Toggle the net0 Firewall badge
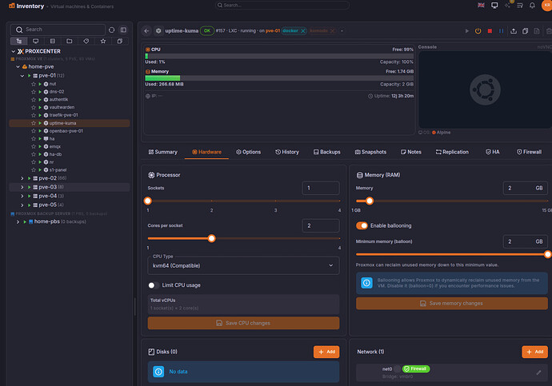Screen dimensions: 552x386 pos(416,368)
